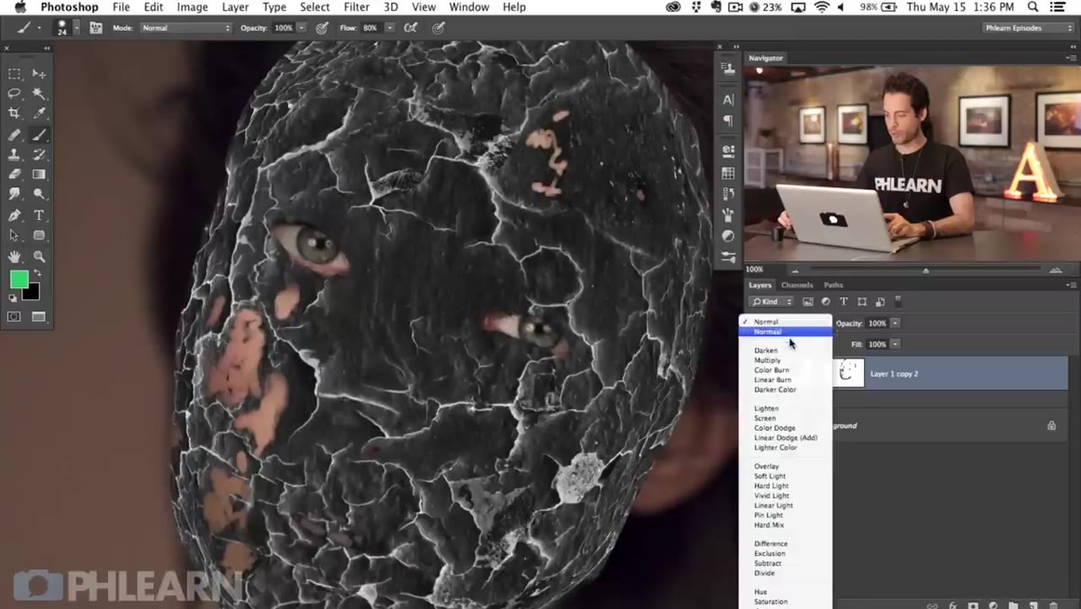The image size is (1081, 609).
Task: Select the History Brush tool
Action: click(x=39, y=155)
